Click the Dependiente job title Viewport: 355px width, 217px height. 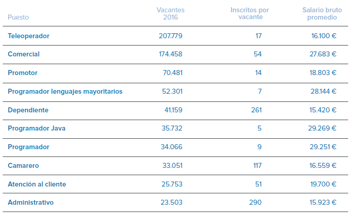click(x=28, y=110)
